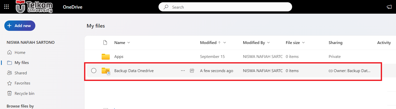Click the share icon for Backup Data Onedrive
The height and width of the screenshot is (109, 396).
(x=192, y=71)
